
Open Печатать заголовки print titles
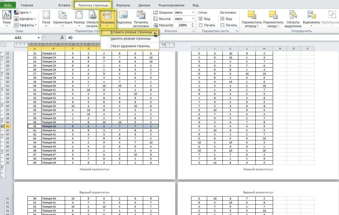[x=141, y=19]
